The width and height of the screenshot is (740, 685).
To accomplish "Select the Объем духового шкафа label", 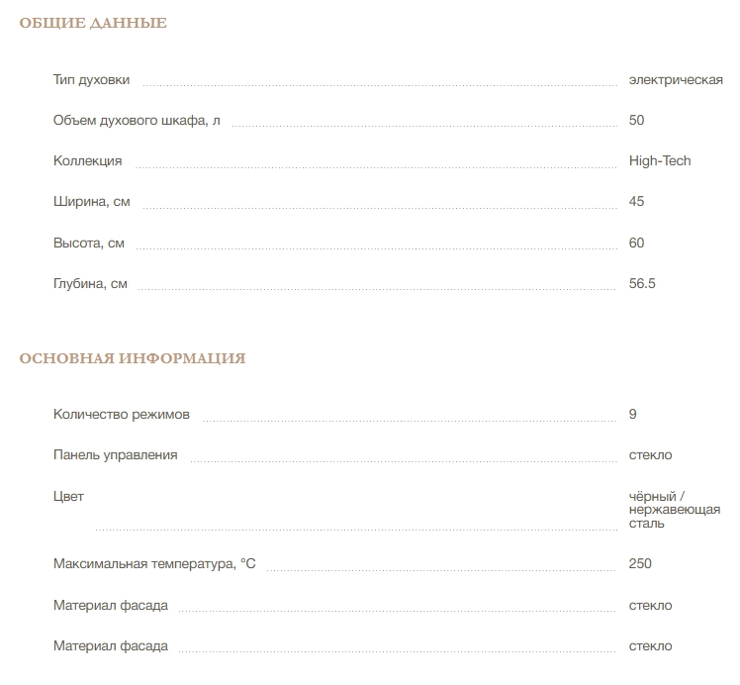I will click(137, 121).
